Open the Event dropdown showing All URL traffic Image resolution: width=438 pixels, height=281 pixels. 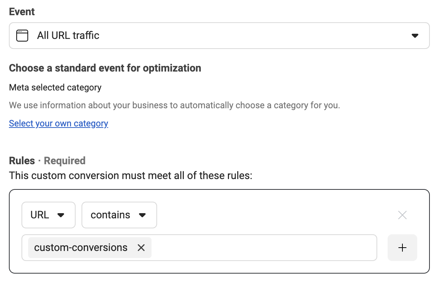point(219,36)
